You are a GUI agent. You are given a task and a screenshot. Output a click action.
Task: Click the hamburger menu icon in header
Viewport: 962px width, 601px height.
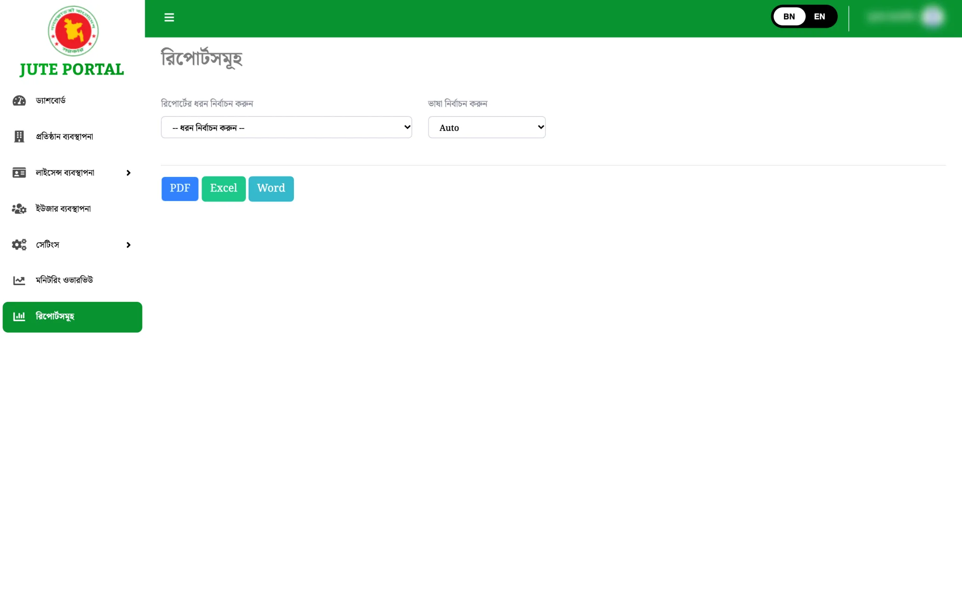point(169,17)
